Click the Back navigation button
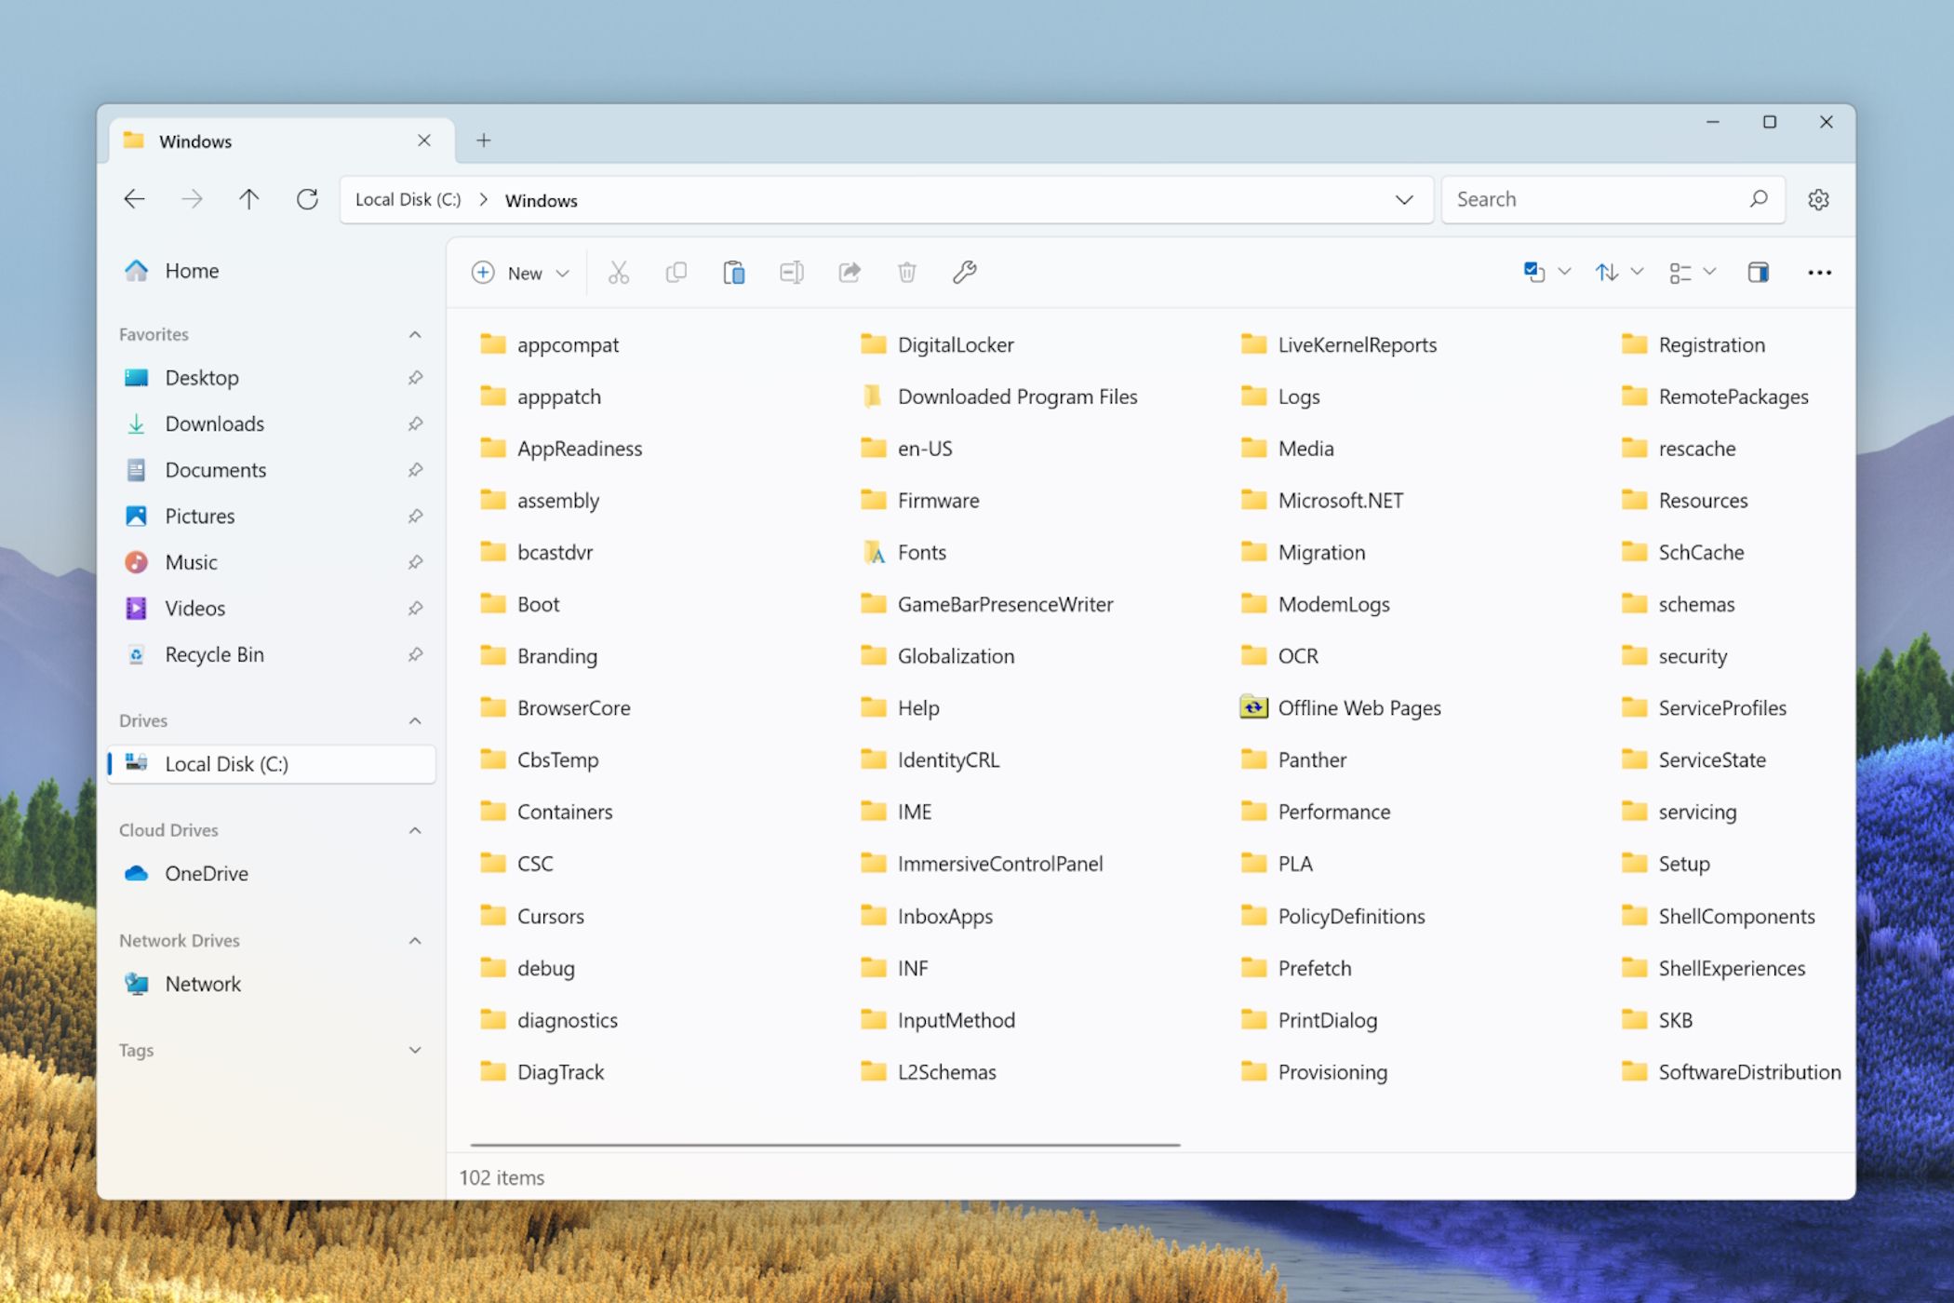 (135, 199)
